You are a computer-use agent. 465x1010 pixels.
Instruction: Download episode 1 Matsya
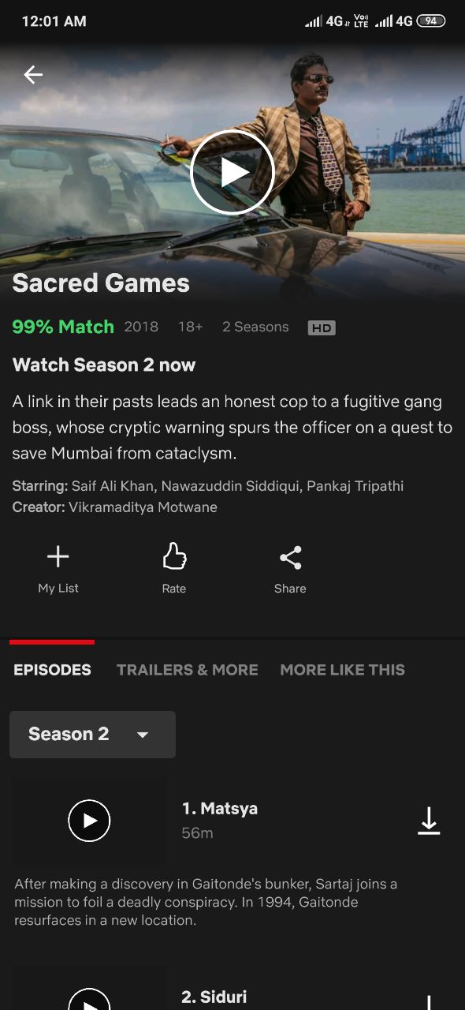(x=429, y=821)
